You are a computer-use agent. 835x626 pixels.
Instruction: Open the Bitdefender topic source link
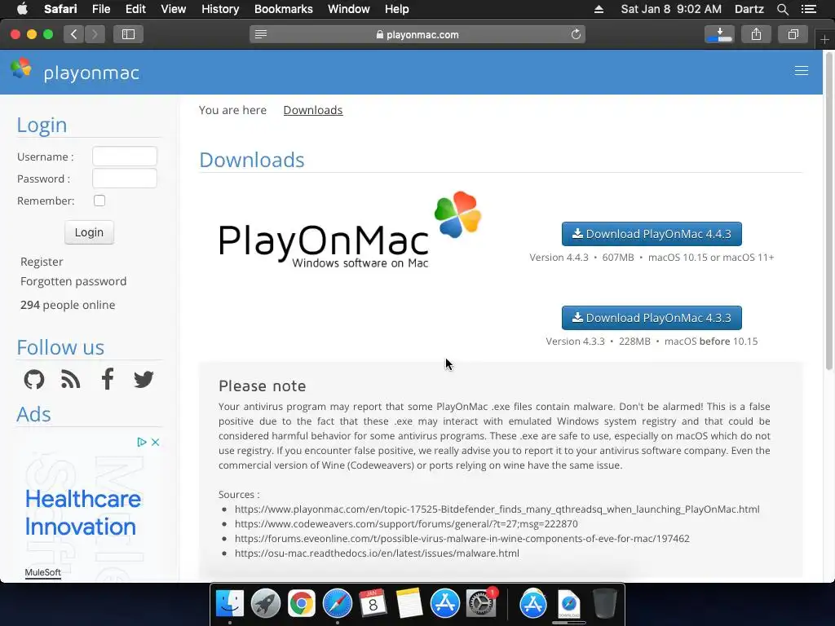497,509
